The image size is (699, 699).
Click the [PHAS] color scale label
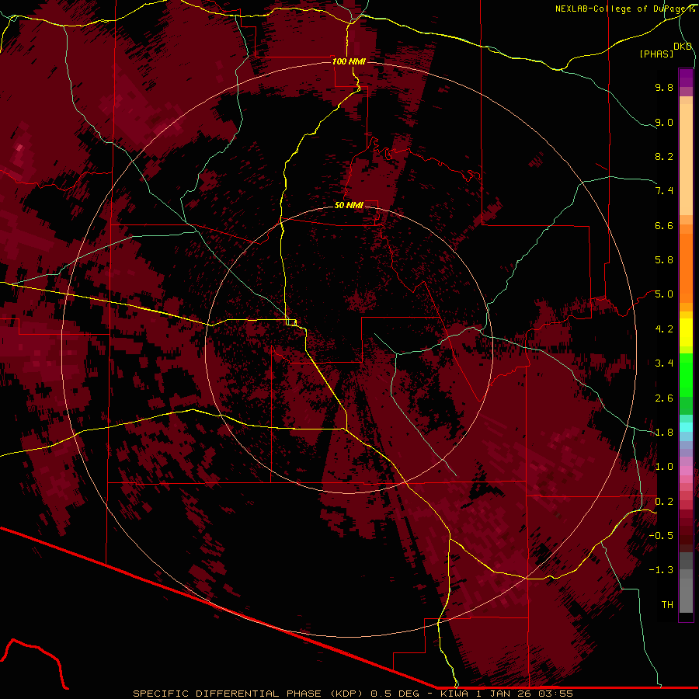pos(656,54)
